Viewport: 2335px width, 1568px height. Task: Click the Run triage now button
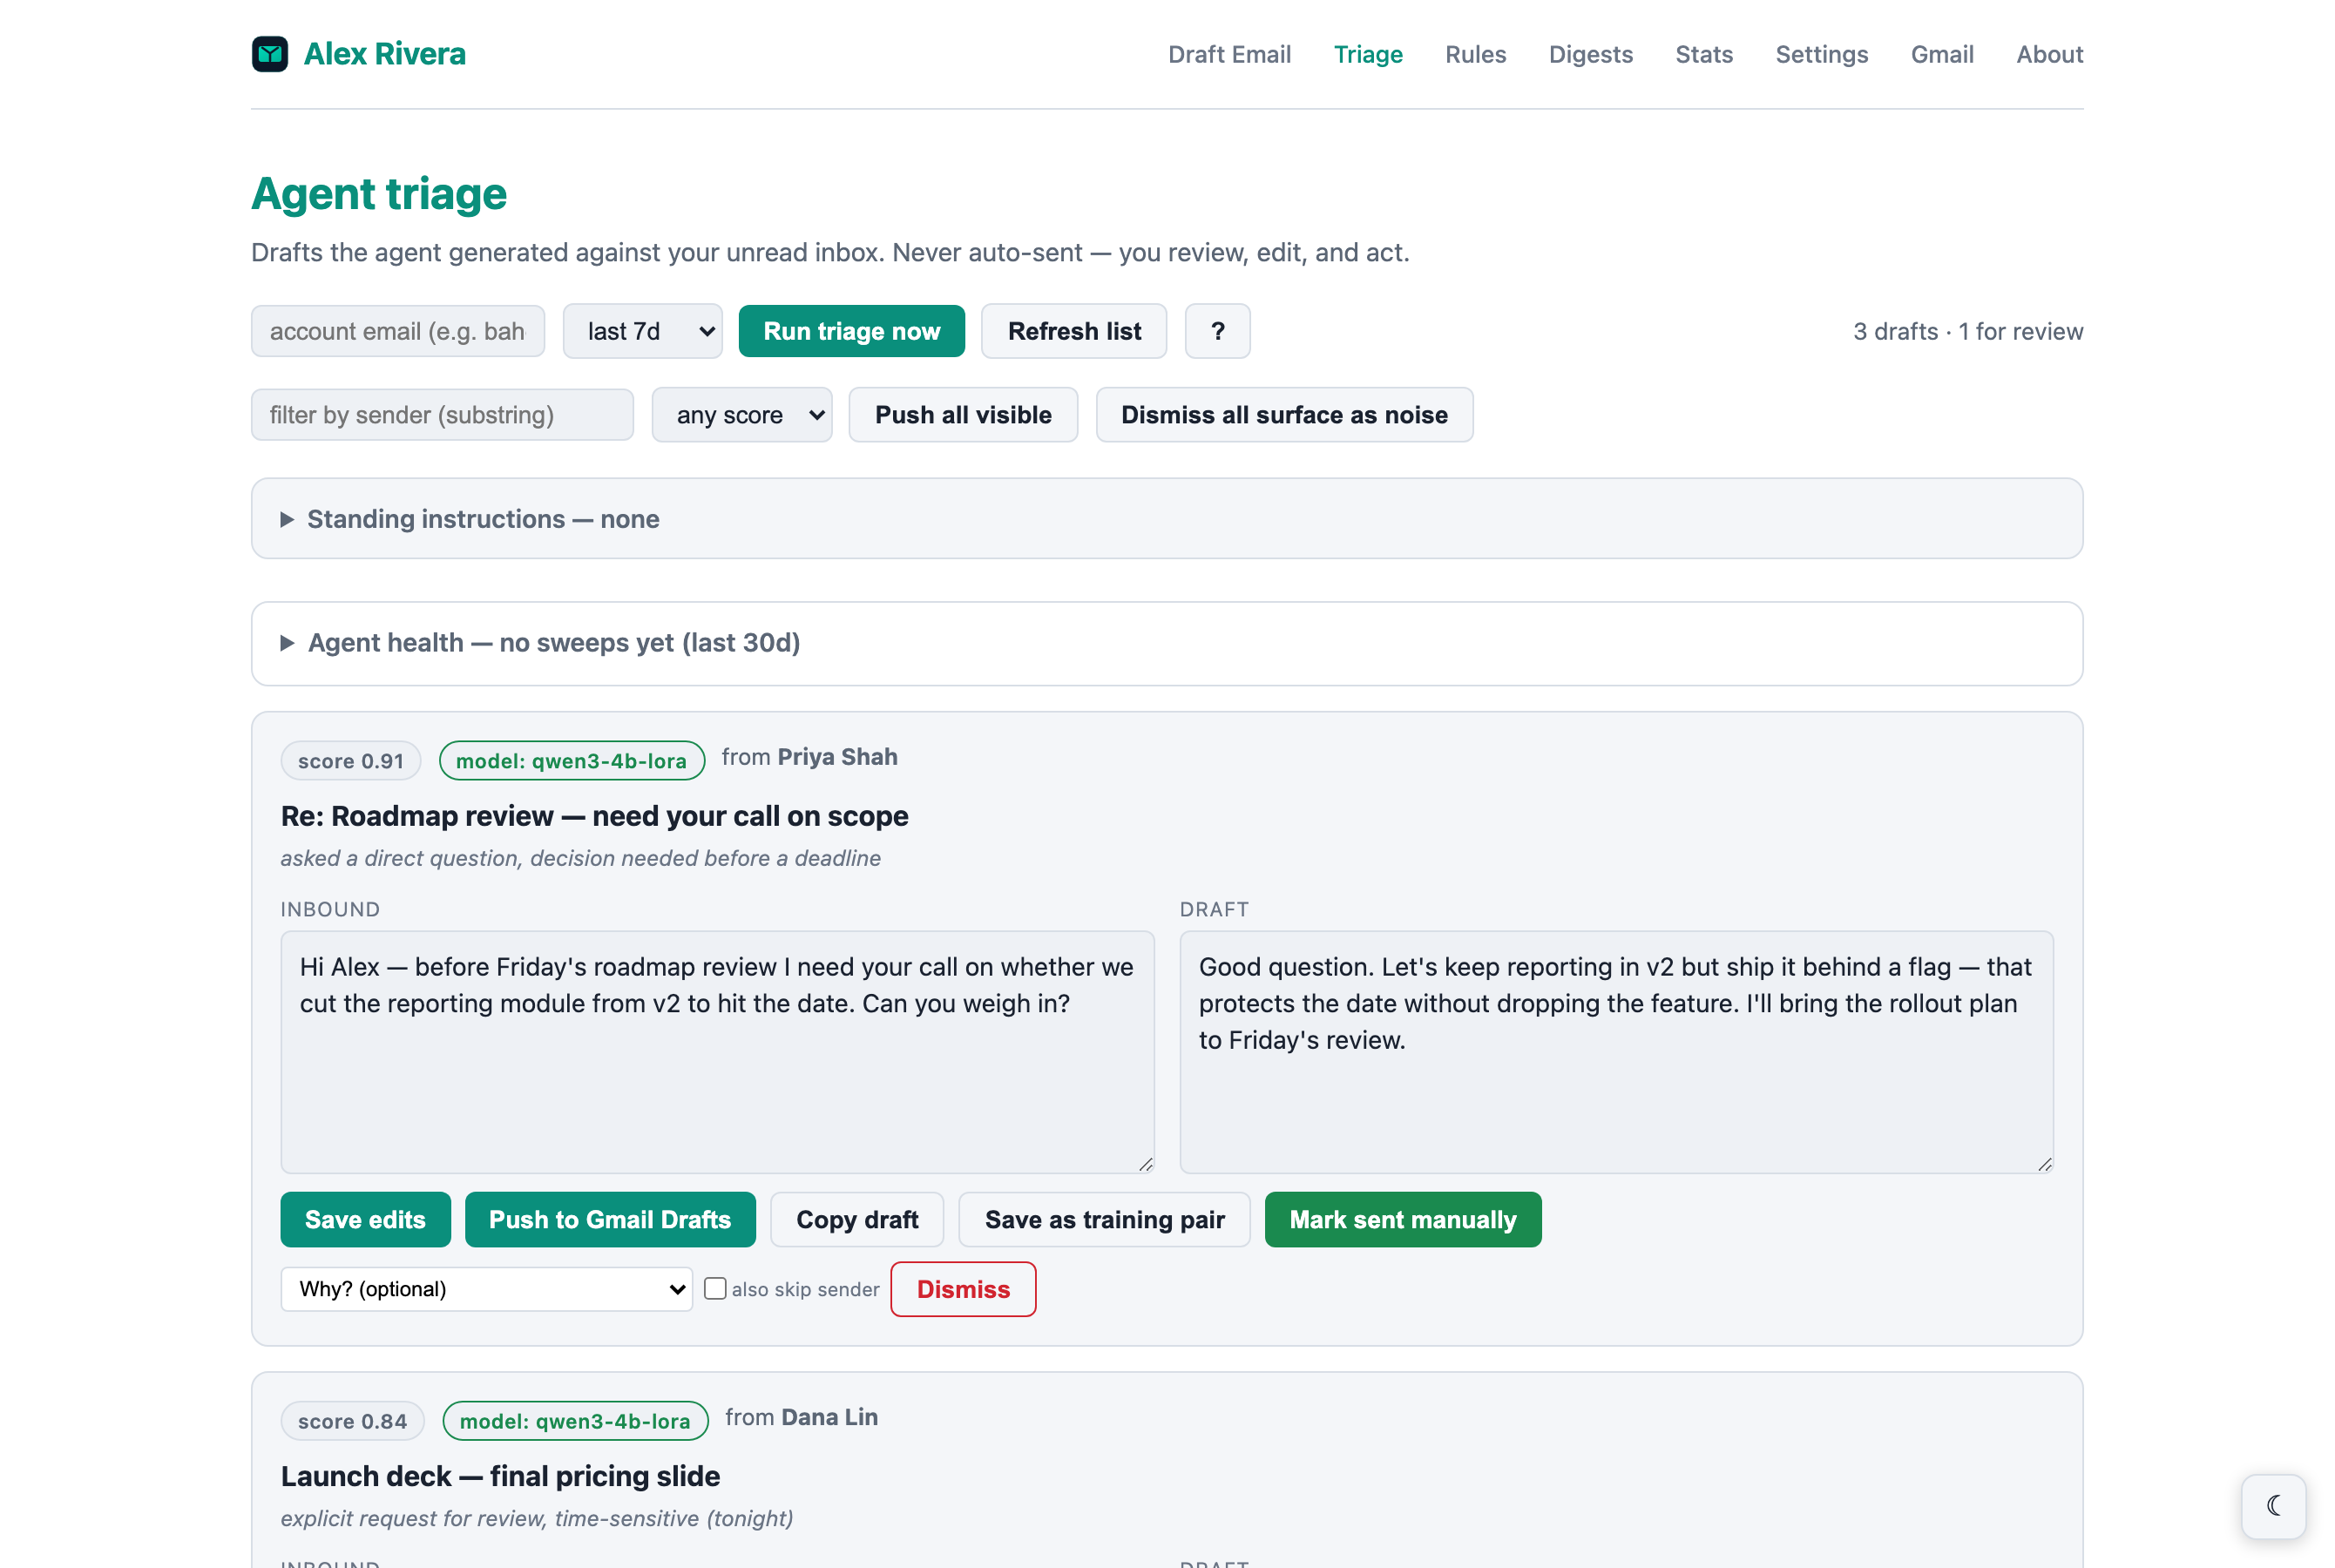pyautogui.click(x=852, y=331)
